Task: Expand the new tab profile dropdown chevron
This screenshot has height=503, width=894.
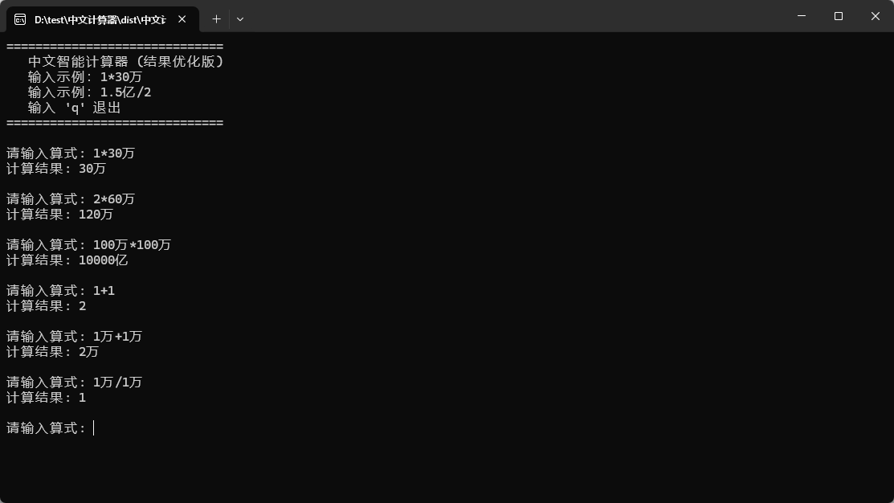Action: coord(239,18)
